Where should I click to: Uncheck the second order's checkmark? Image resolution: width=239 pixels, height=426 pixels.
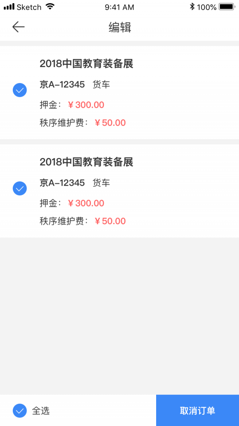click(20, 188)
